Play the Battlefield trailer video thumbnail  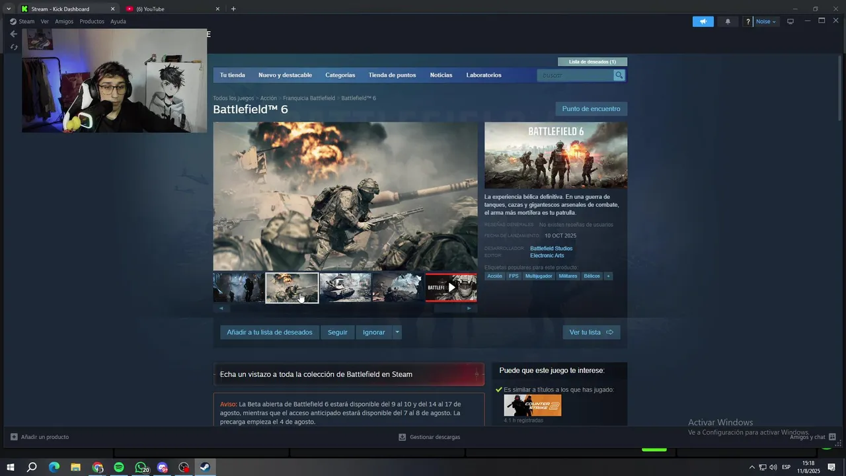click(x=451, y=288)
